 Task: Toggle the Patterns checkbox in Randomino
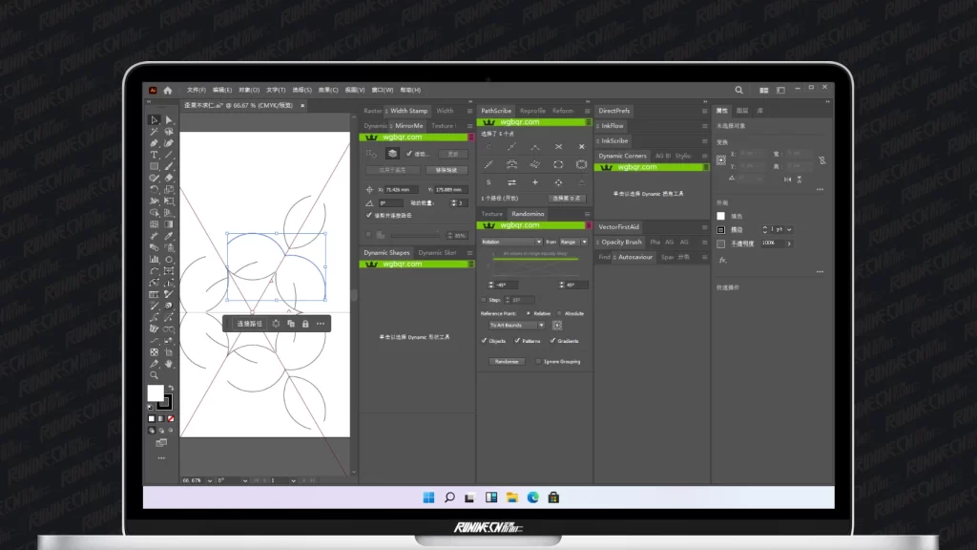517,341
